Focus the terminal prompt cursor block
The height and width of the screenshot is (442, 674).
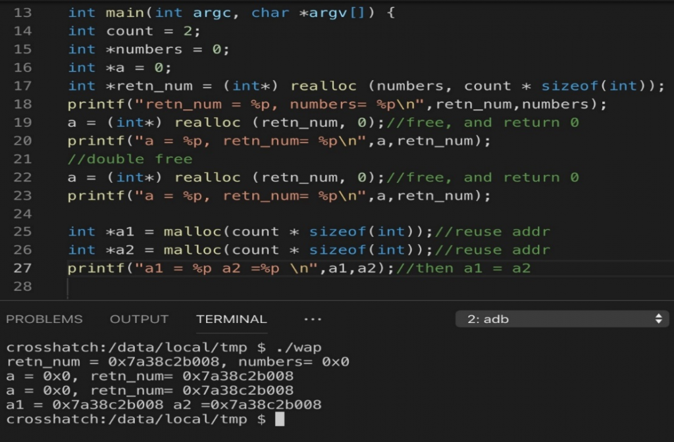(280, 420)
